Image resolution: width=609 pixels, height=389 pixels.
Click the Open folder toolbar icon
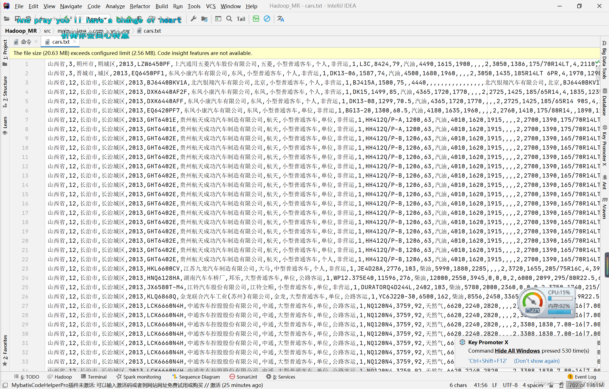pyautogui.click(x=6, y=19)
